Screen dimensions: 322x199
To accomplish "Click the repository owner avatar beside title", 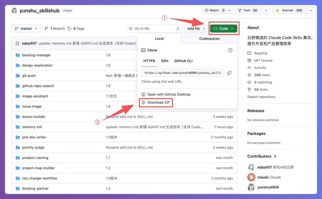I will (x=14, y=10).
